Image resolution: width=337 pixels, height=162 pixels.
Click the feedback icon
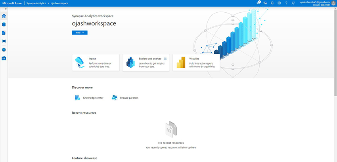tap(293, 3)
